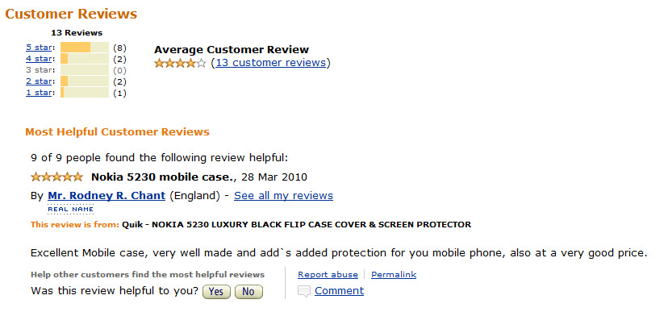Open the 4 star reviews link
This screenshot has width=668, height=312.
[39, 59]
